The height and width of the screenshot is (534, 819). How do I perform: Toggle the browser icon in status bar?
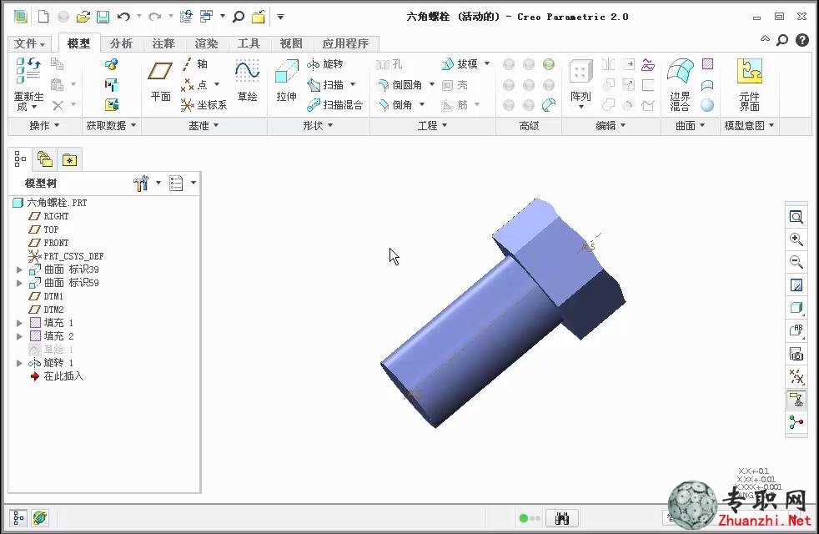pos(40,518)
